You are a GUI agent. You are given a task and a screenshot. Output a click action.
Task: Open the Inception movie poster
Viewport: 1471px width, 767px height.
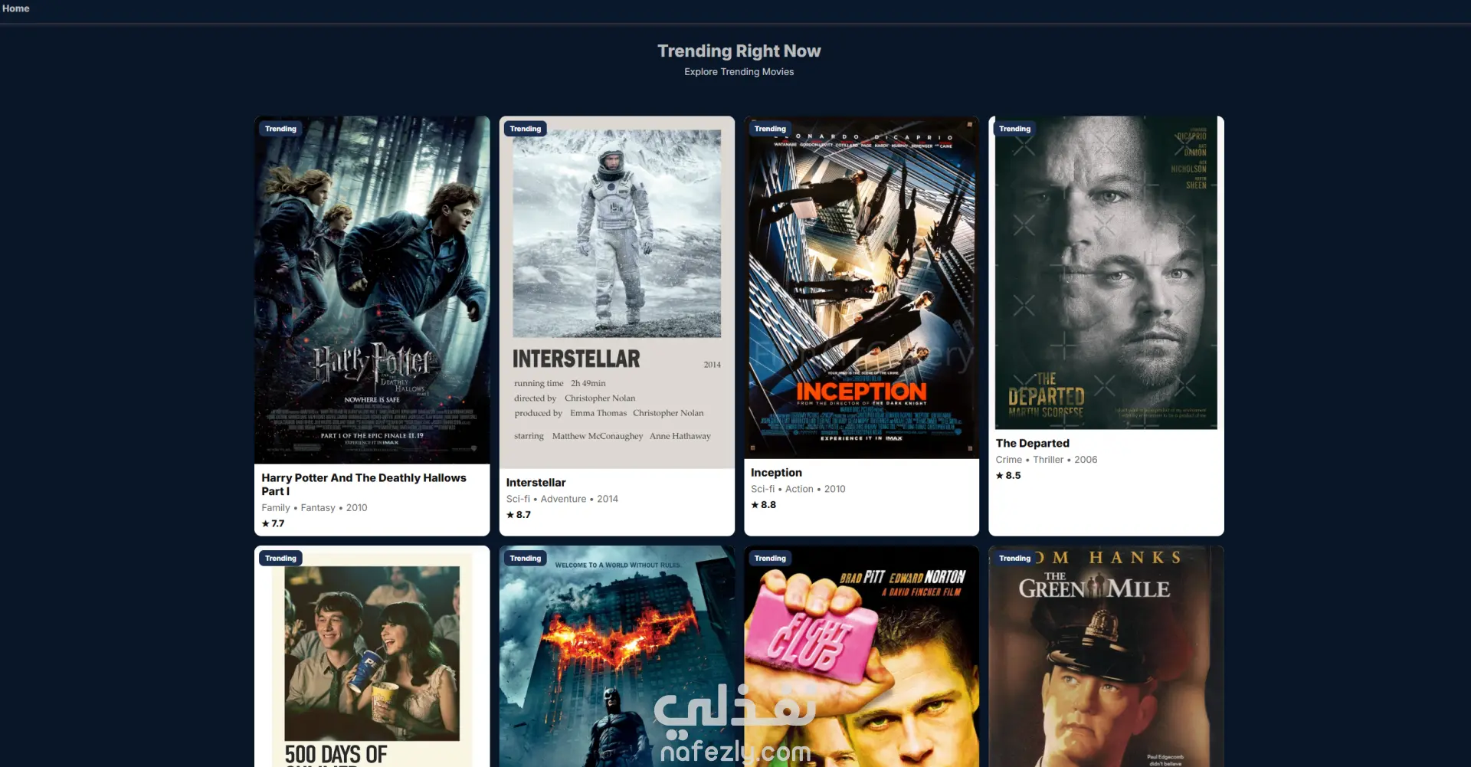(861, 287)
